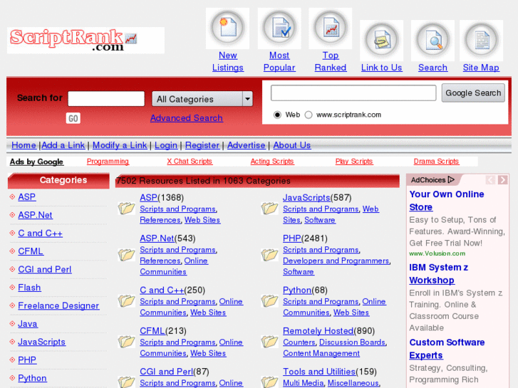This screenshot has height=388, width=518.
Task: Click the Site Map document icon
Action: pyautogui.click(x=481, y=41)
